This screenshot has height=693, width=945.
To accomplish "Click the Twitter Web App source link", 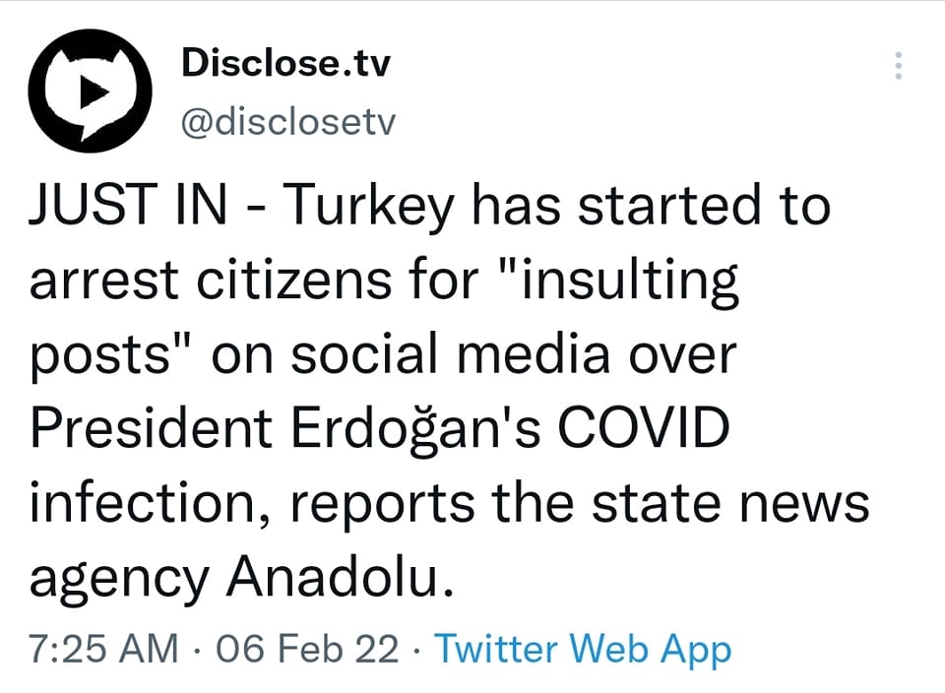I will point(583,650).
